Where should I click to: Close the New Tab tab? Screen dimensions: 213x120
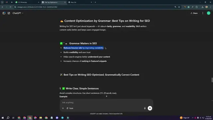point(91,2)
